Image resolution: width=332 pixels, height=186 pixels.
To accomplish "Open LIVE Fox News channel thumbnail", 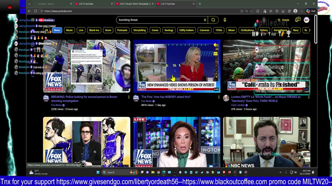I will pos(177,142).
